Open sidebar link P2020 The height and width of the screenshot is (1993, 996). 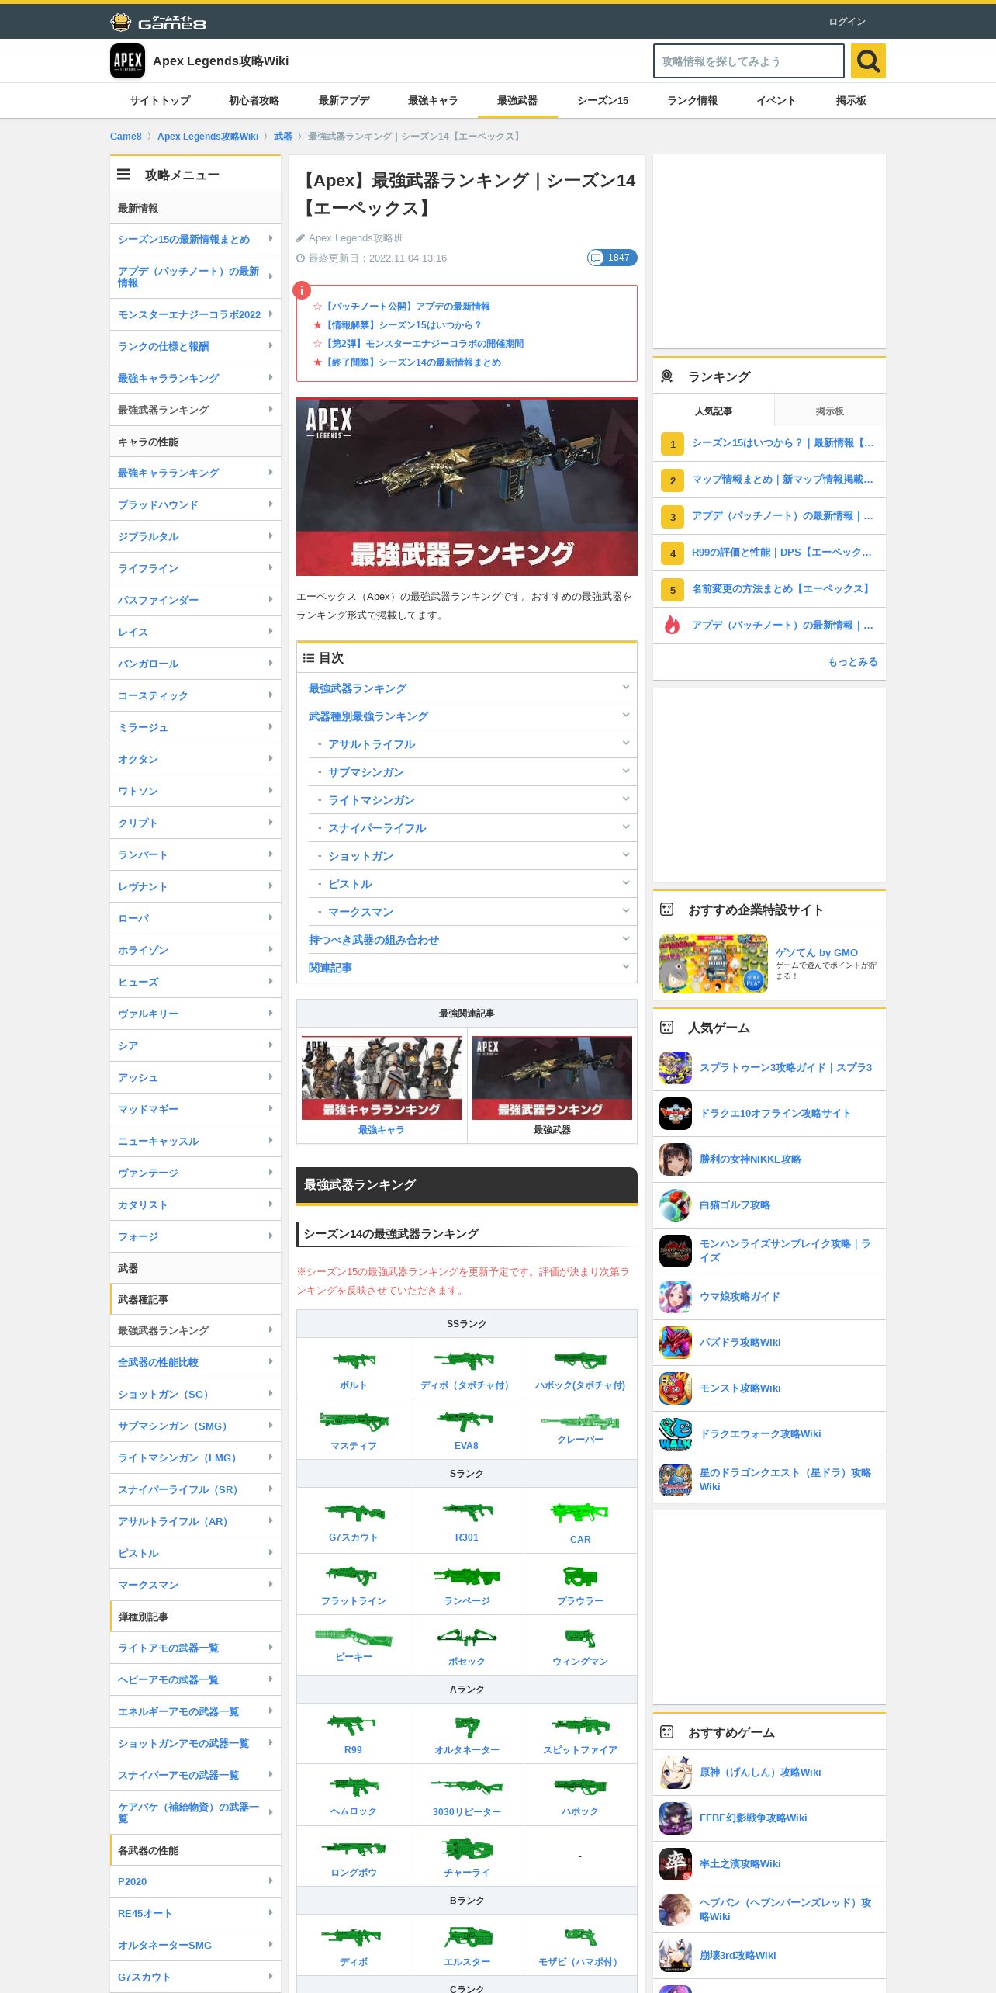pos(195,1881)
